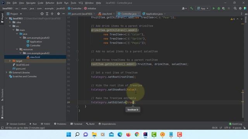The image size is (248, 139).
Task: Open Project panel options gear
Action: pos(59,14)
